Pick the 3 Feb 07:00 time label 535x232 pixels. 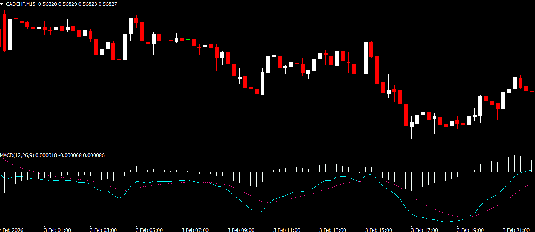(x=195, y=229)
